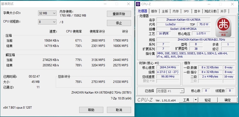The image size is (239, 117).
Task: Click the processor name field Zhaoxin KaiXian KX-U6780A
Action: [x=183, y=20]
